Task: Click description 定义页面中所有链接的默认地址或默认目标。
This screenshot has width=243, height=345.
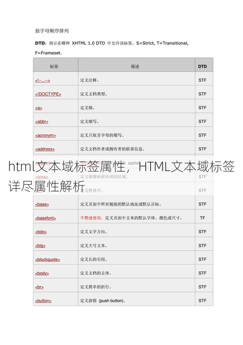Action: click(x=121, y=204)
